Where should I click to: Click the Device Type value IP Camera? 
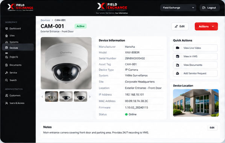pyautogui.click(x=131, y=70)
